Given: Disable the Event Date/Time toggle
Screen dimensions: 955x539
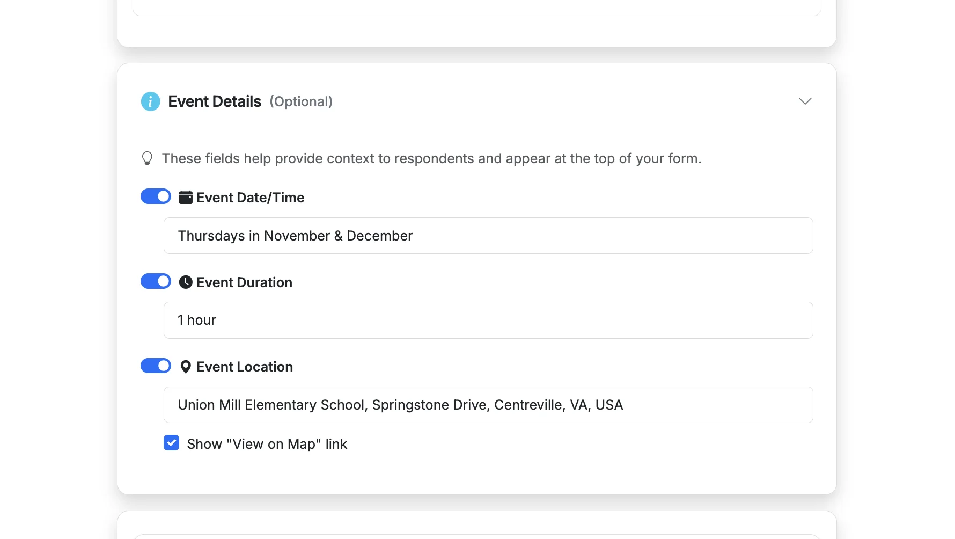Looking at the screenshot, I should 156,196.
